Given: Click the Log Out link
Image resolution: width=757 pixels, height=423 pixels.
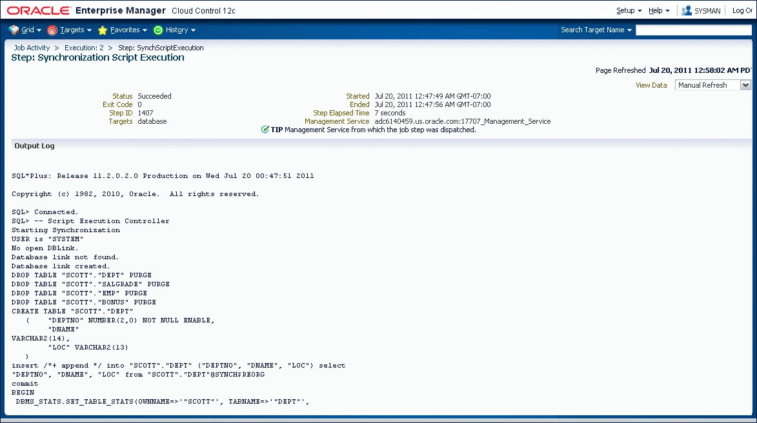Looking at the screenshot, I should [742, 10].
